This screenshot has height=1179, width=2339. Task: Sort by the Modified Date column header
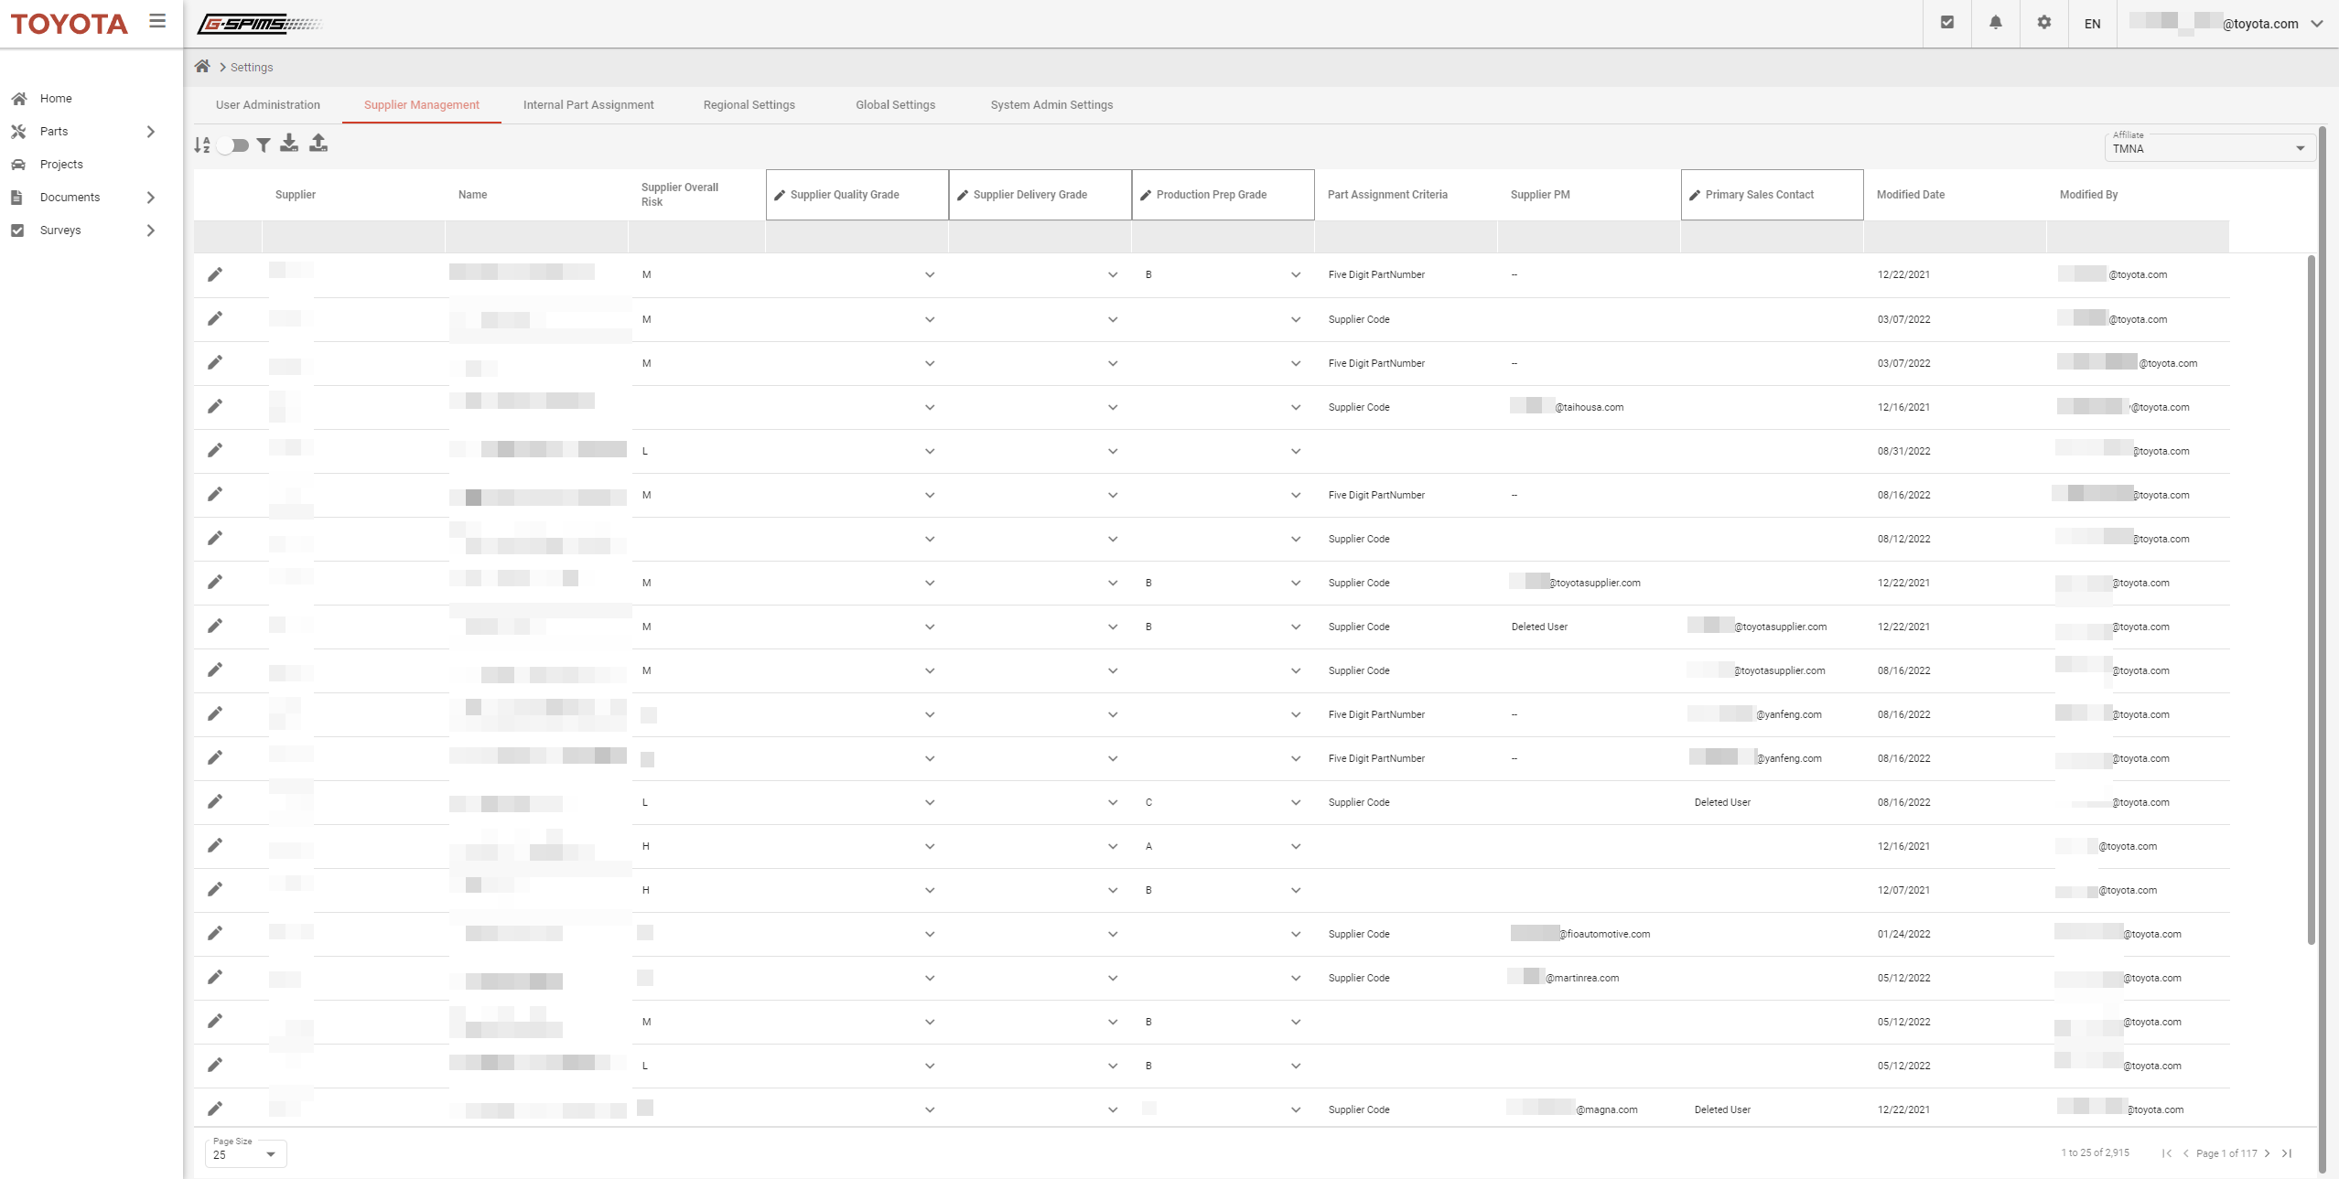(x=1911, y=195)
